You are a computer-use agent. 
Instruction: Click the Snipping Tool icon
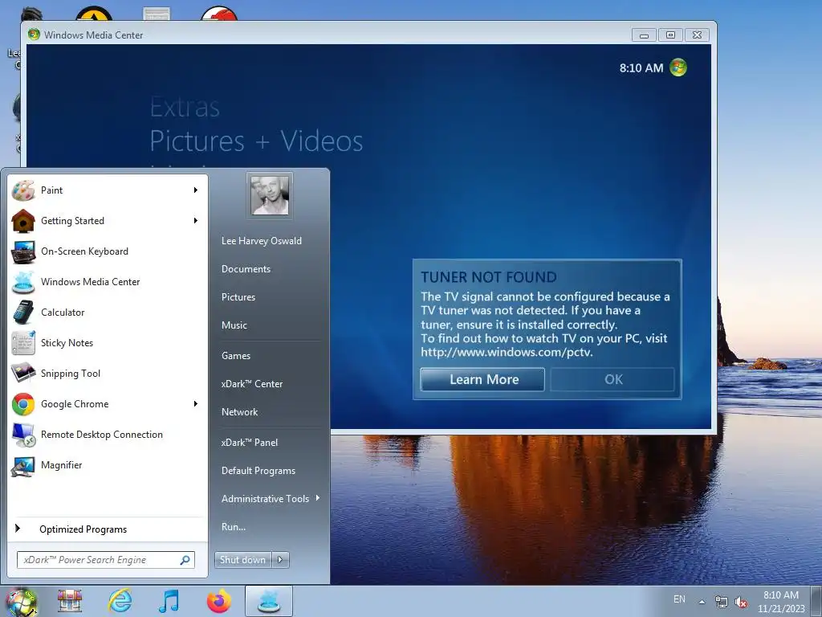coord(23,373)
